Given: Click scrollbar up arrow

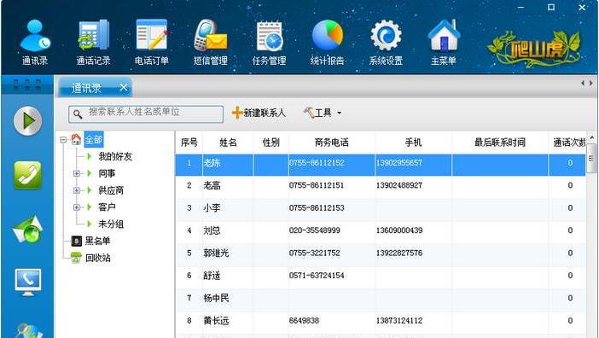Looking at the screenshot, I should click(591, 137).
